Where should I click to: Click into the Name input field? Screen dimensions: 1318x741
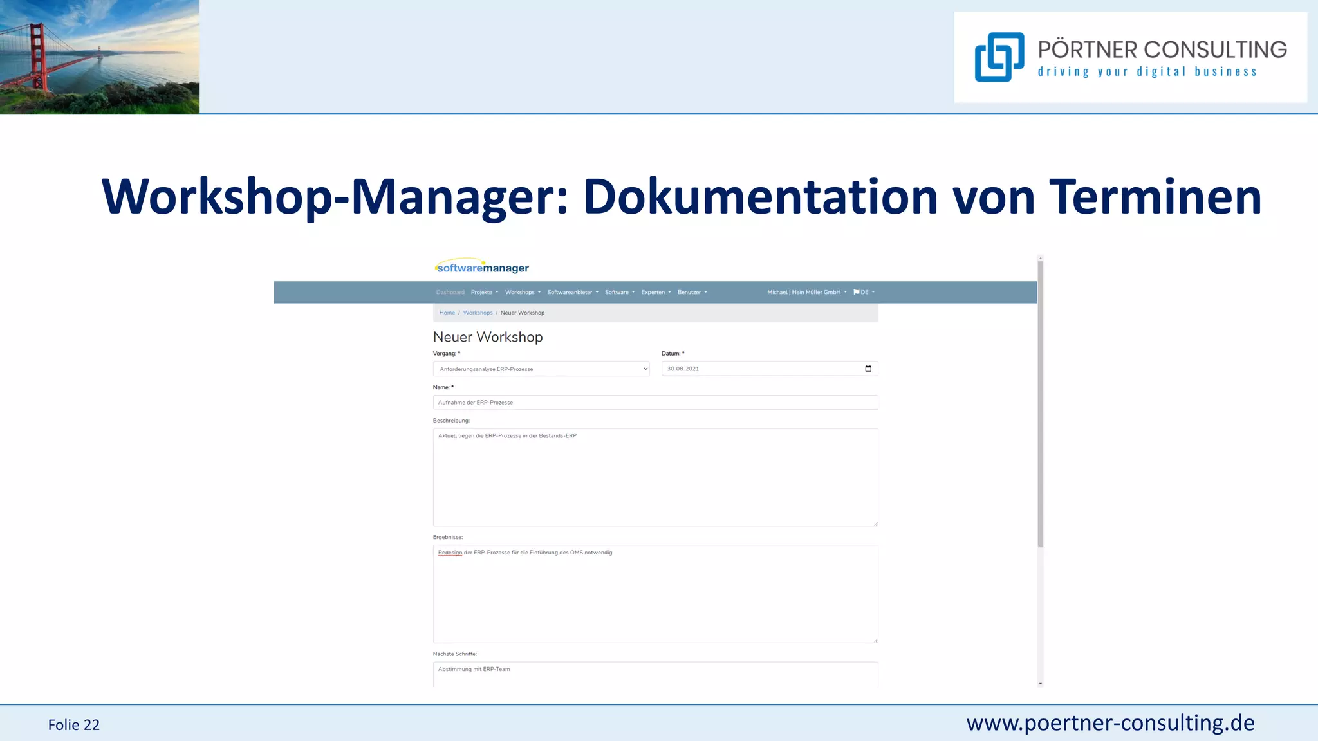coord(655,402)
